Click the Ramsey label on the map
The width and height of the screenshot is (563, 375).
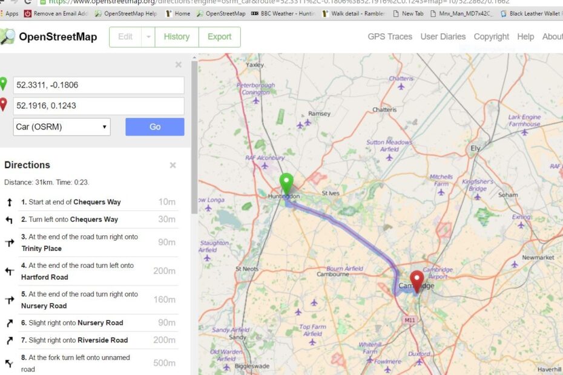point(319,113)
